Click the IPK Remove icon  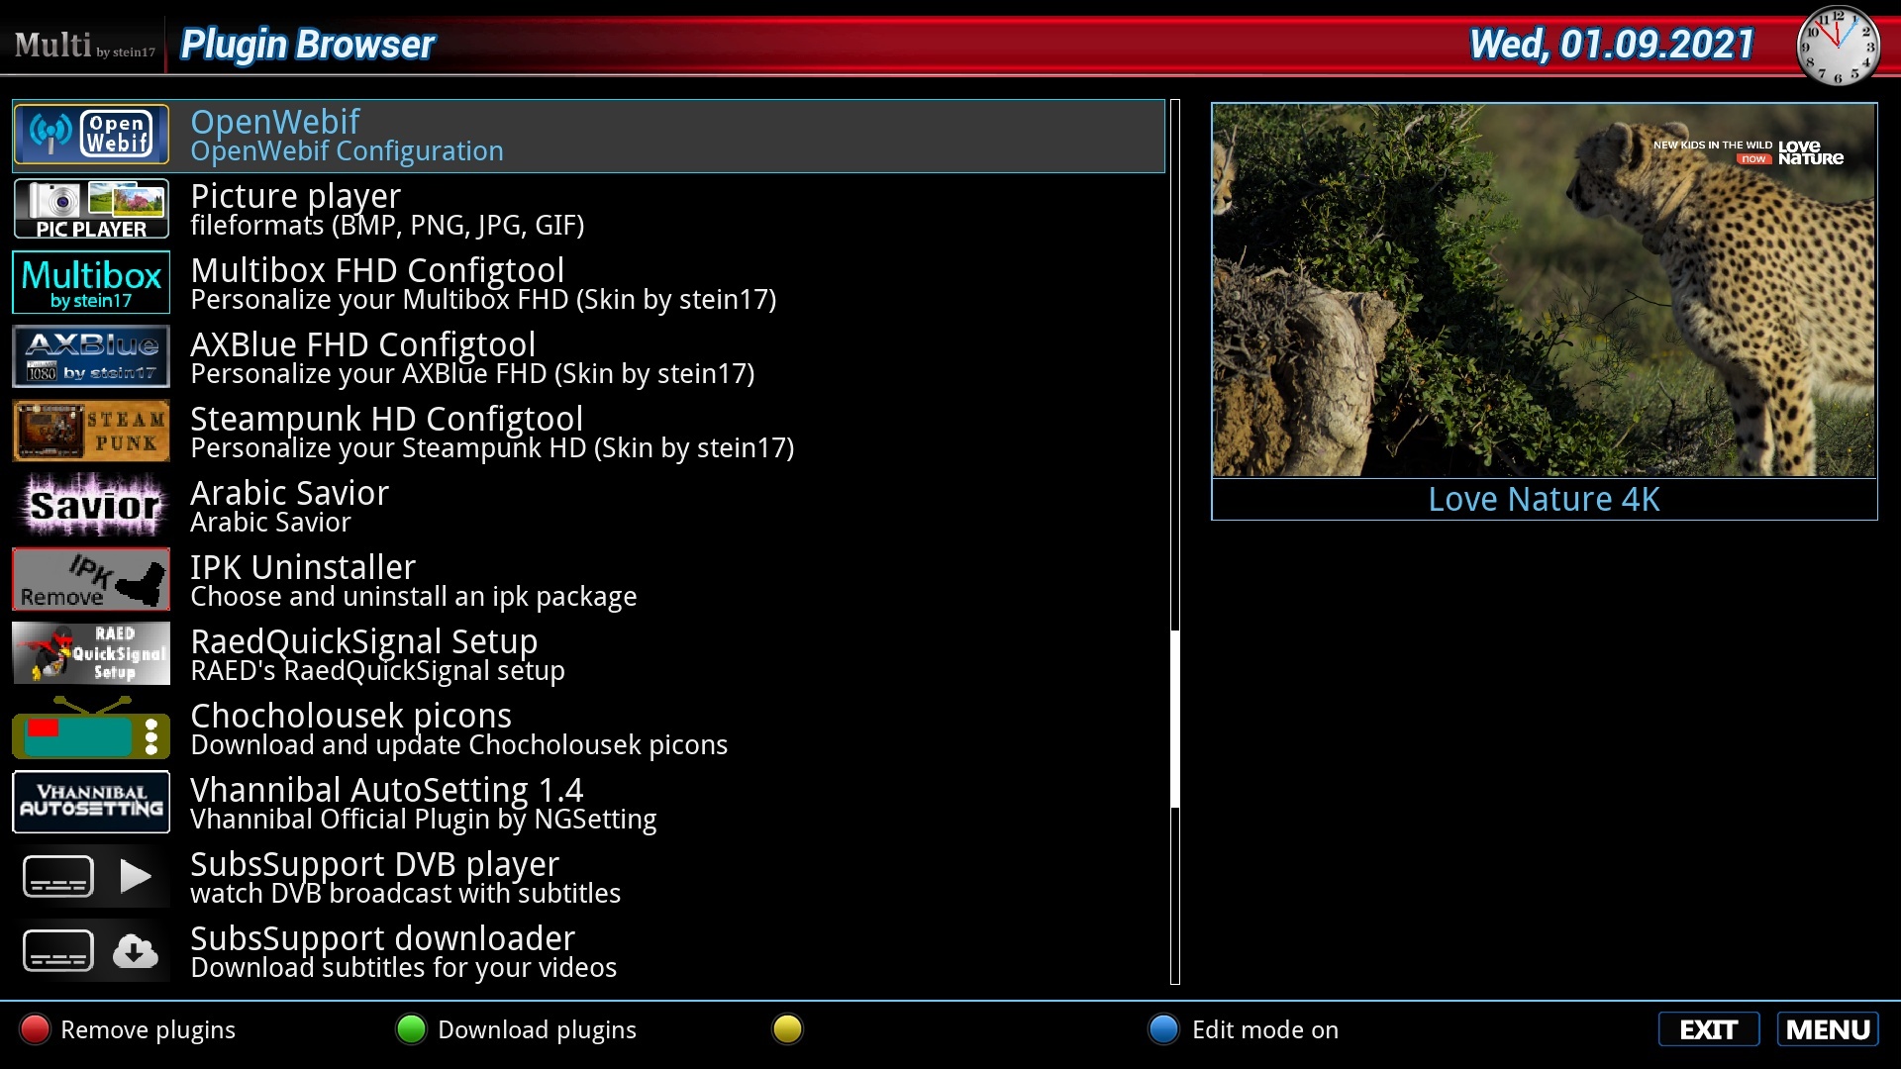pyautogui.click(x=91, y=580)
